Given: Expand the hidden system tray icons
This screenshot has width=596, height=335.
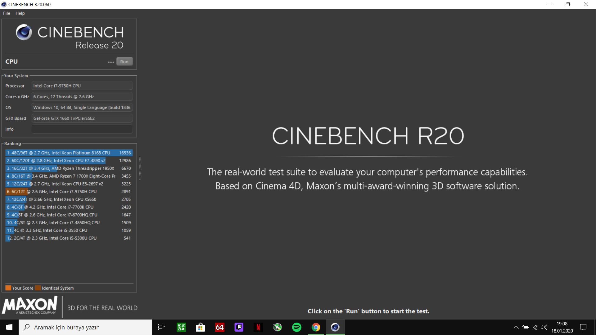Looking at the screenshot, I should click(x=516, y=327).
